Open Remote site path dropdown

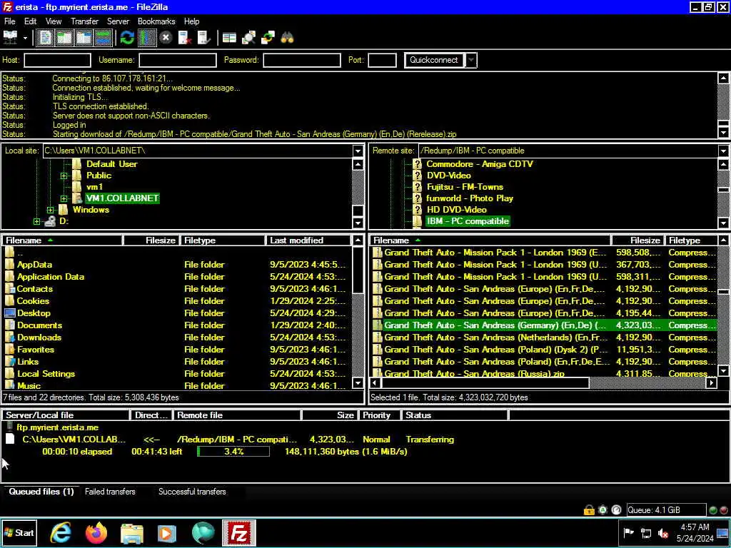point(723,151)
